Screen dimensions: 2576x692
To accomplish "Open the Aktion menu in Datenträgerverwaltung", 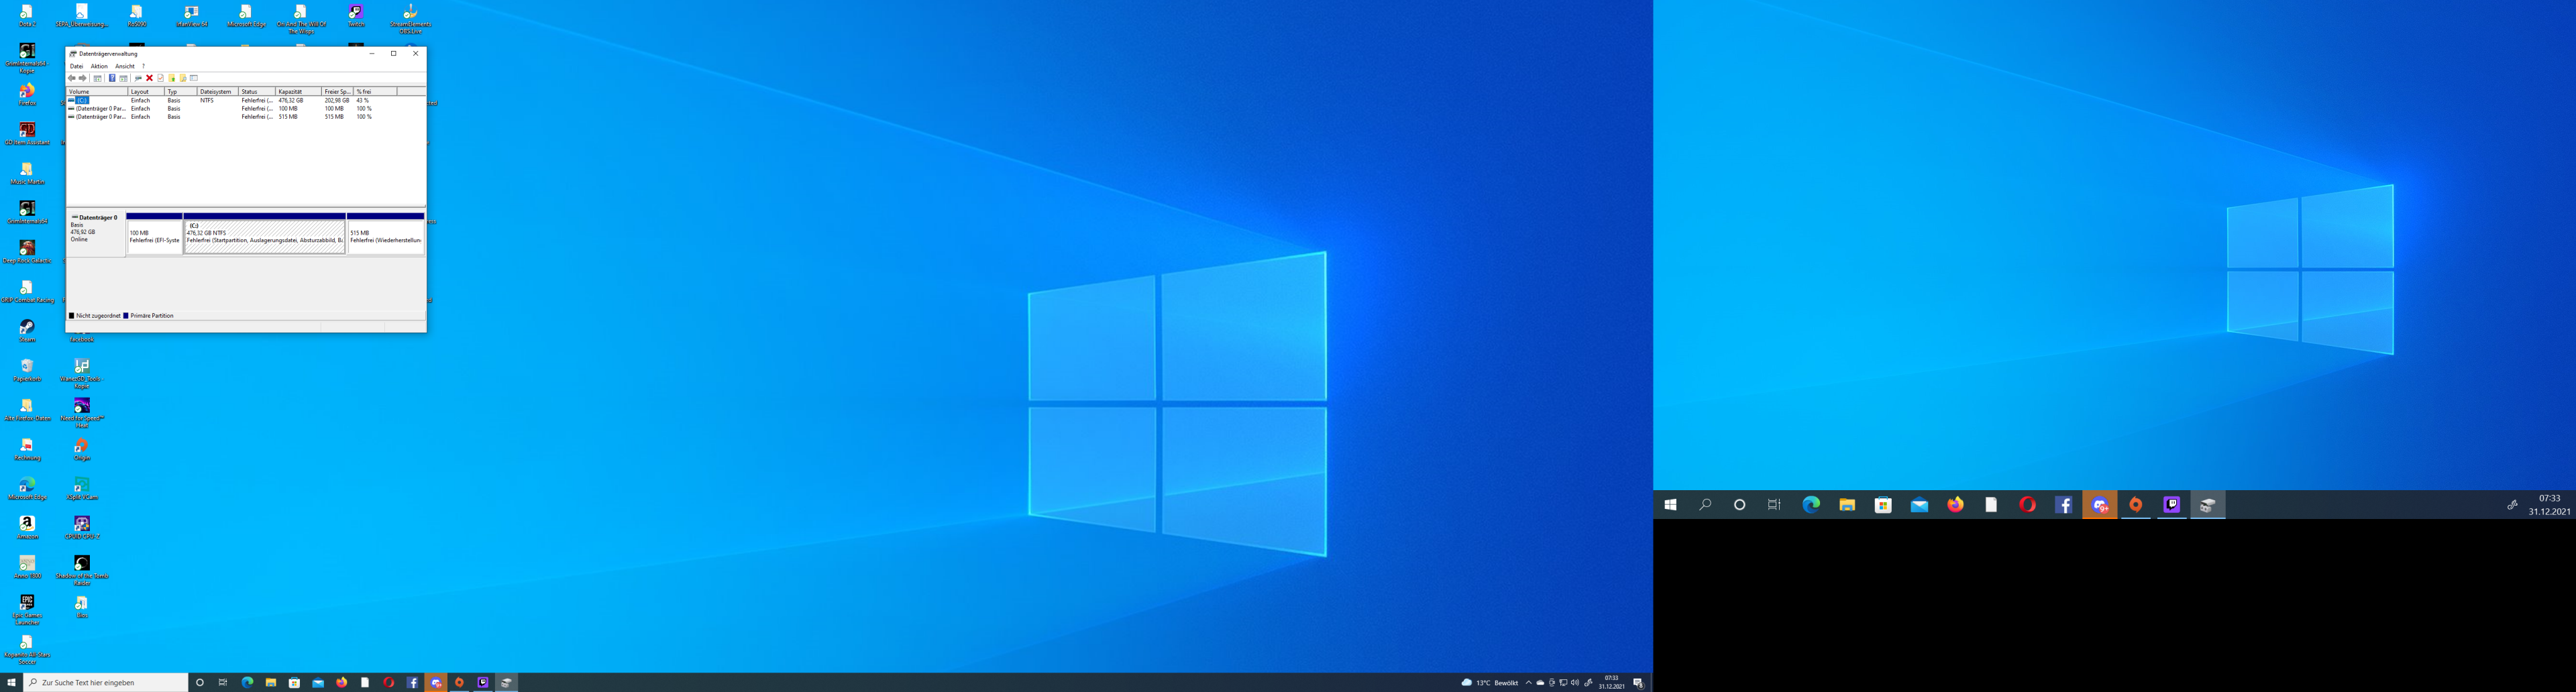I will (99, 66).
